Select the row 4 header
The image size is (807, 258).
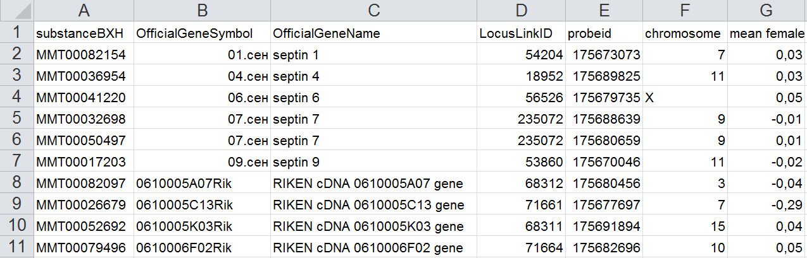[16, 97]
